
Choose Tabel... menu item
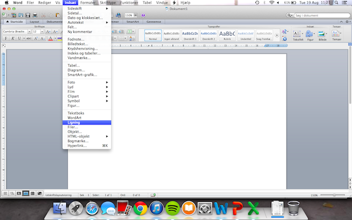tap(87, 66)
